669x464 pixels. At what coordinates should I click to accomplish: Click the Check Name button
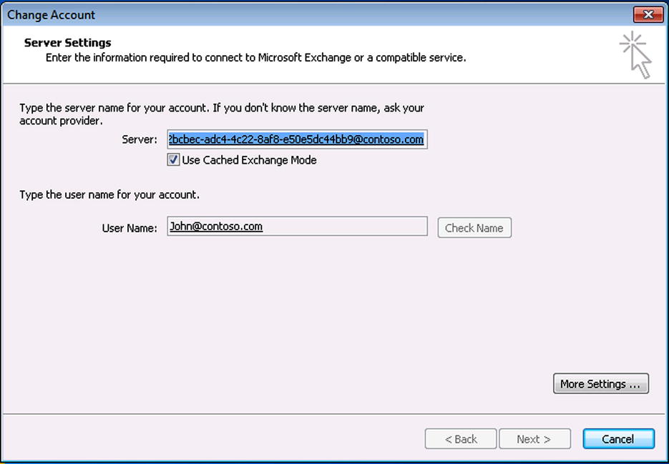click(474, 228)
